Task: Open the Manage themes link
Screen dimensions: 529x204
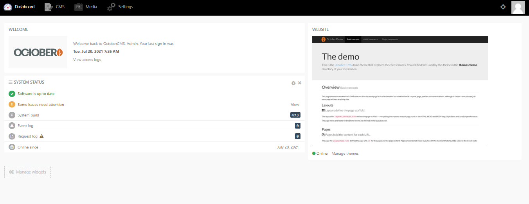Action: coord(345,154)
